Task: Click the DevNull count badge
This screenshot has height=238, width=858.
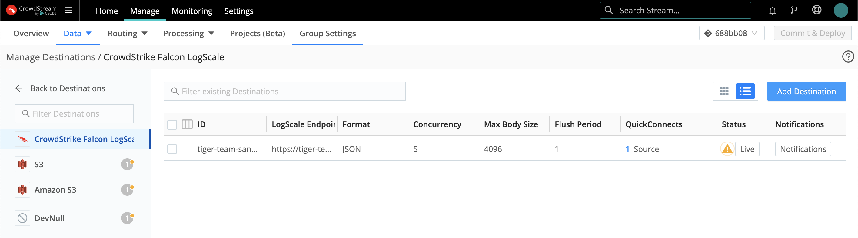Action: point(127,218)
